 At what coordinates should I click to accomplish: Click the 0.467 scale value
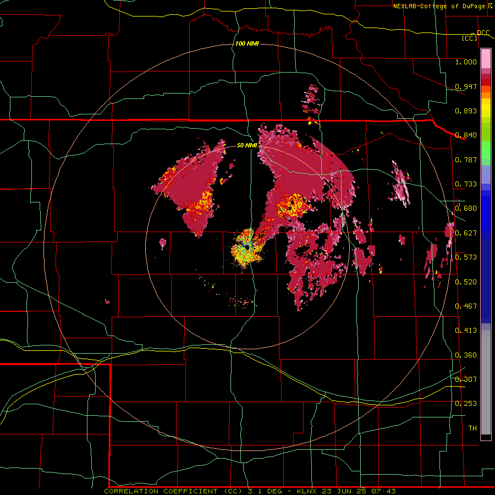[466, 306]
